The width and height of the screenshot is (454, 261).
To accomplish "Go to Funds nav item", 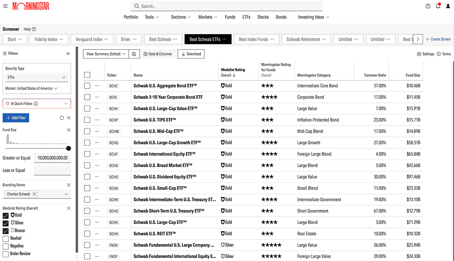I will point(230,17).
